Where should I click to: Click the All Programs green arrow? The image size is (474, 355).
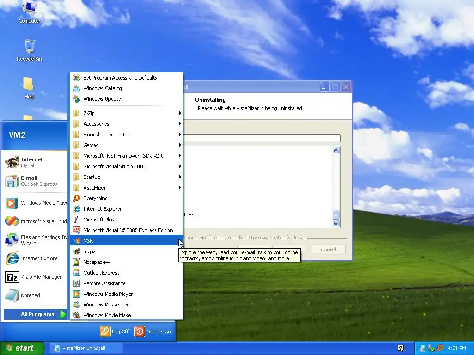click(63, 314)
